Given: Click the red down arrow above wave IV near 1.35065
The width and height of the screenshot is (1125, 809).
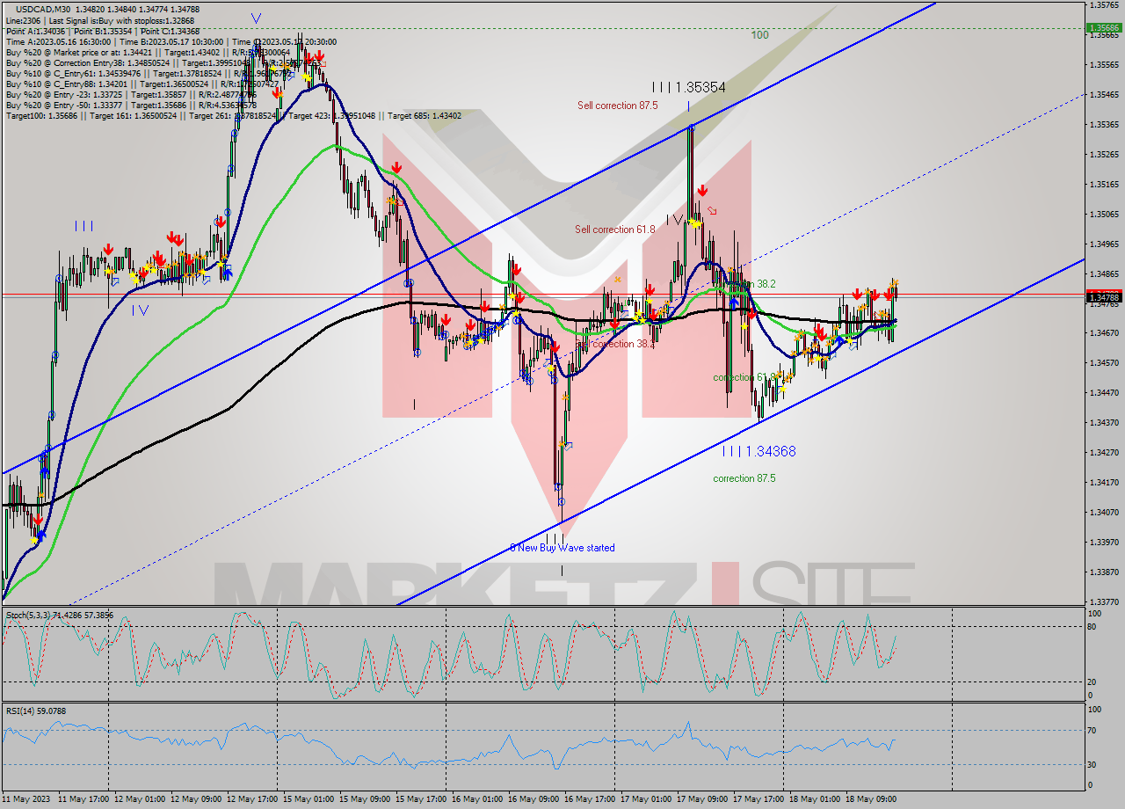Looking at the screenshot, I should [702, 191].
